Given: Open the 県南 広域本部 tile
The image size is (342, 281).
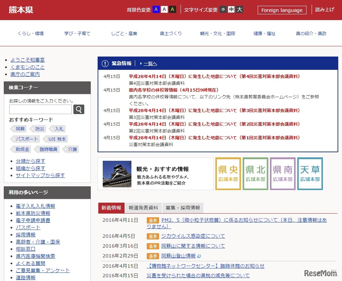Looking at the screenshot, I should (x=283, y=174).
